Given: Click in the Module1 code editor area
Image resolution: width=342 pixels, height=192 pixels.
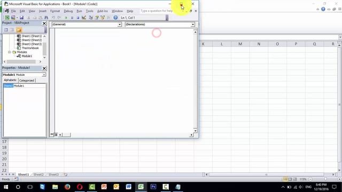Looking at the screenshot, I should click(124, 80).
